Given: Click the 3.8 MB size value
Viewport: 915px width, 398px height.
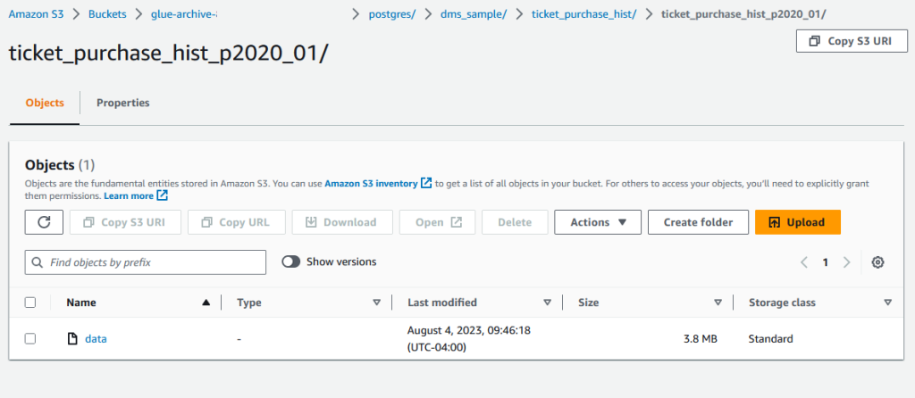Looking at the screenshot, I should [701, 338].
